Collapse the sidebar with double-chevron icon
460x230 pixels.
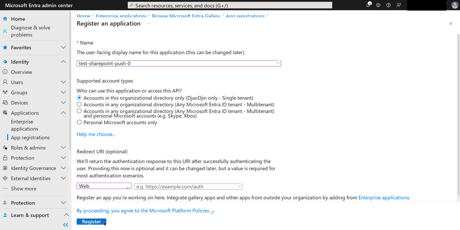tap(65, 225)
